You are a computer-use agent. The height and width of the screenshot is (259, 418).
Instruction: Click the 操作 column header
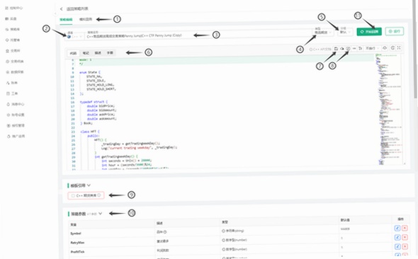[x=400, y=219]
